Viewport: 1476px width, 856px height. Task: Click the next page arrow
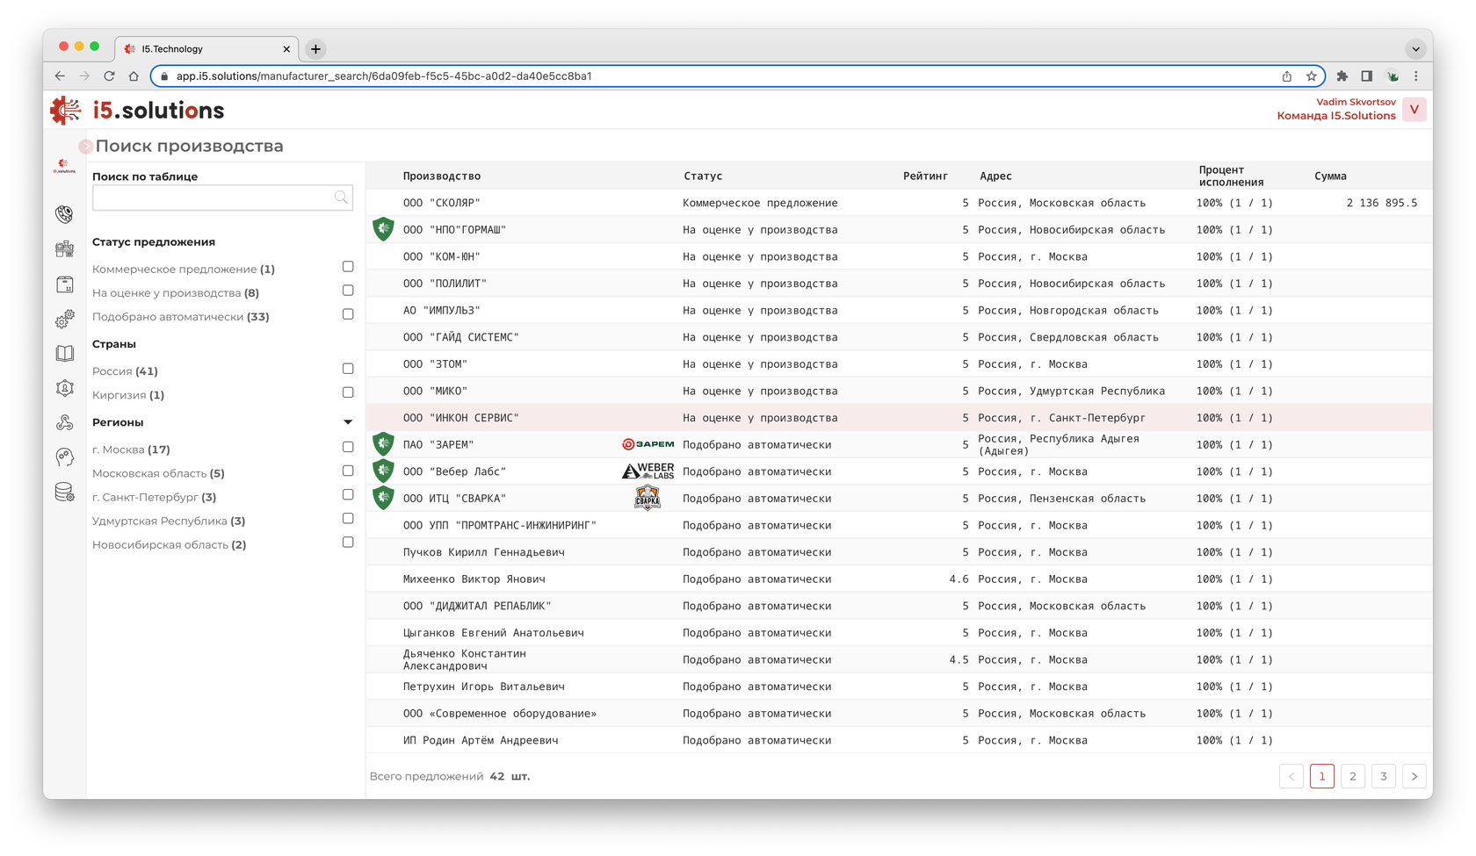1414,776
